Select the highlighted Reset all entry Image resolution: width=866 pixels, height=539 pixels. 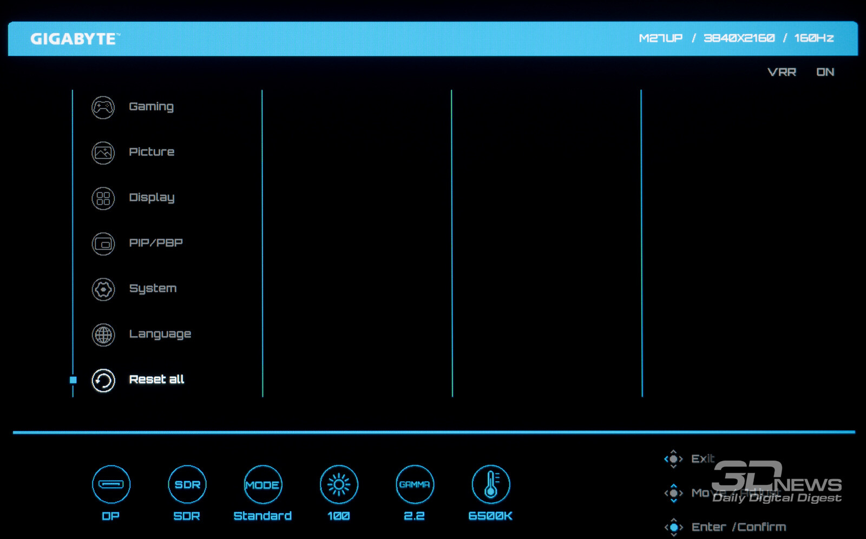click(x=156, y=379)
